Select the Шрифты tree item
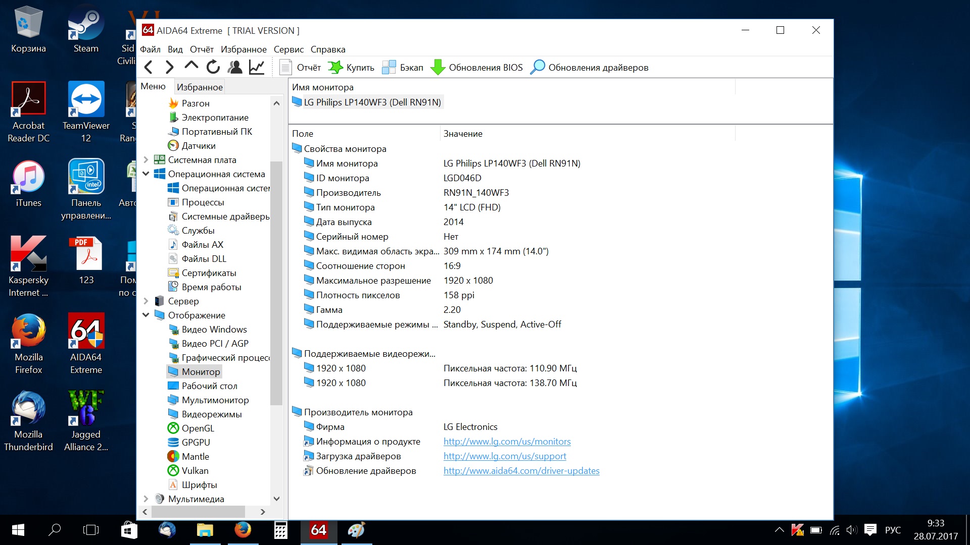The height and width of the screenshot is (545, 970). tap(192, 485)
